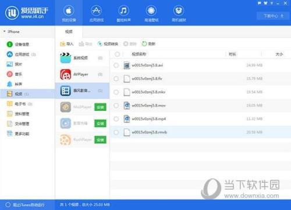
Task: Select the system video clapperboard item
Action: coord(82,58)
